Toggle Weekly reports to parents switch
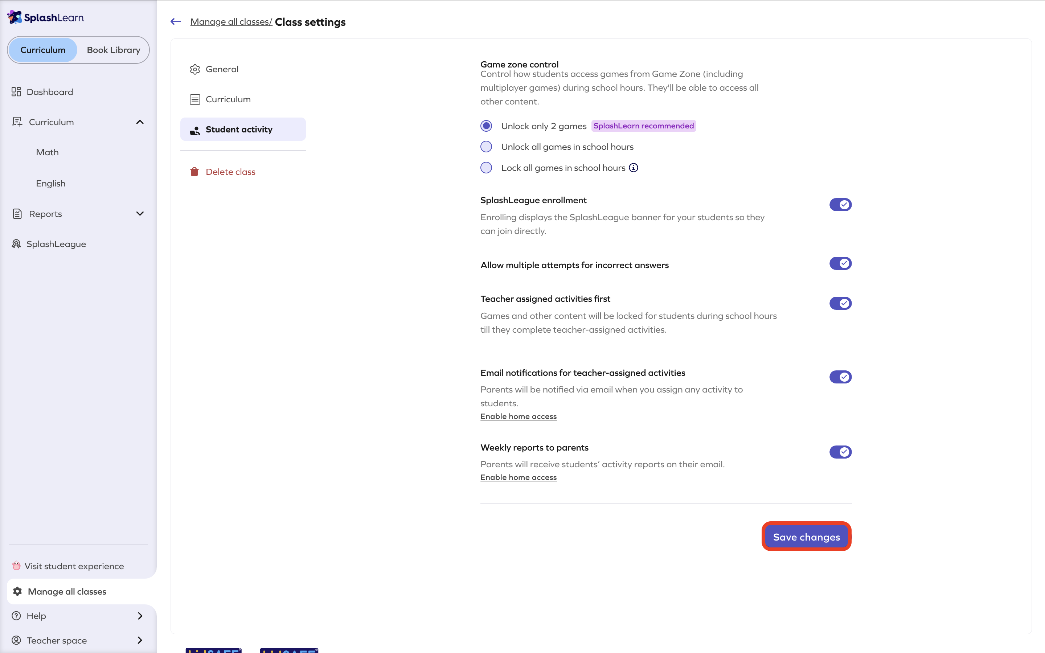 (x=840, y=452)
